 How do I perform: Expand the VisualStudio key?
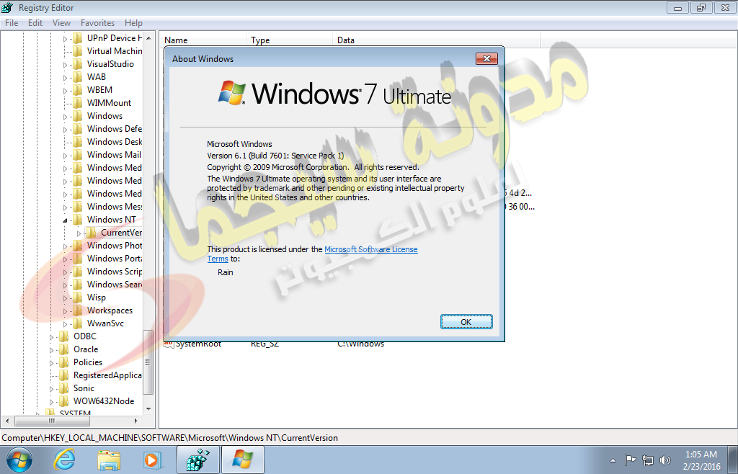coord(65,64)
